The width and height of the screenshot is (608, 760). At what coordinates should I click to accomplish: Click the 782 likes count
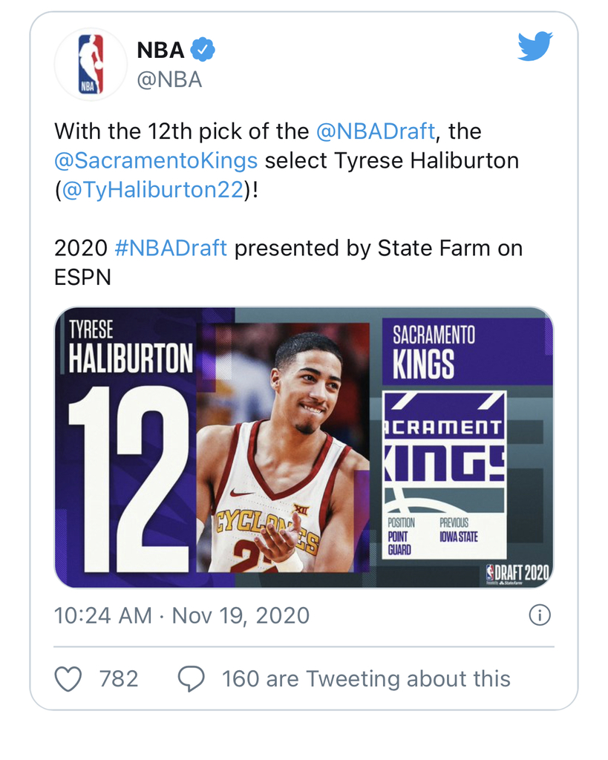coord(119,679)
